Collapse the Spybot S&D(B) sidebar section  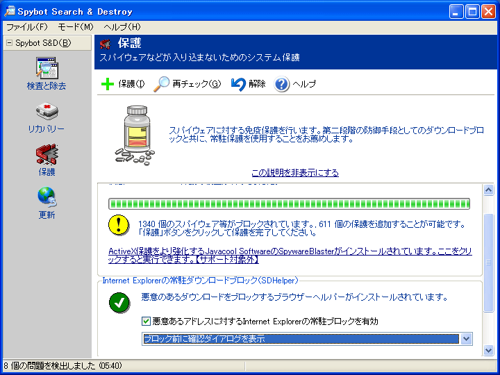[x=10, y=43]
